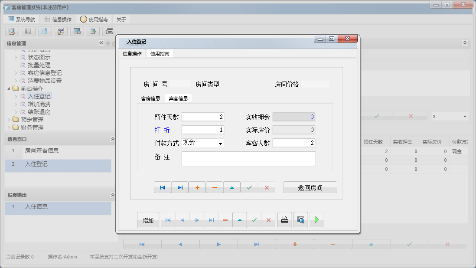Select the operator management toolbar icon

(x=61, y=31)
